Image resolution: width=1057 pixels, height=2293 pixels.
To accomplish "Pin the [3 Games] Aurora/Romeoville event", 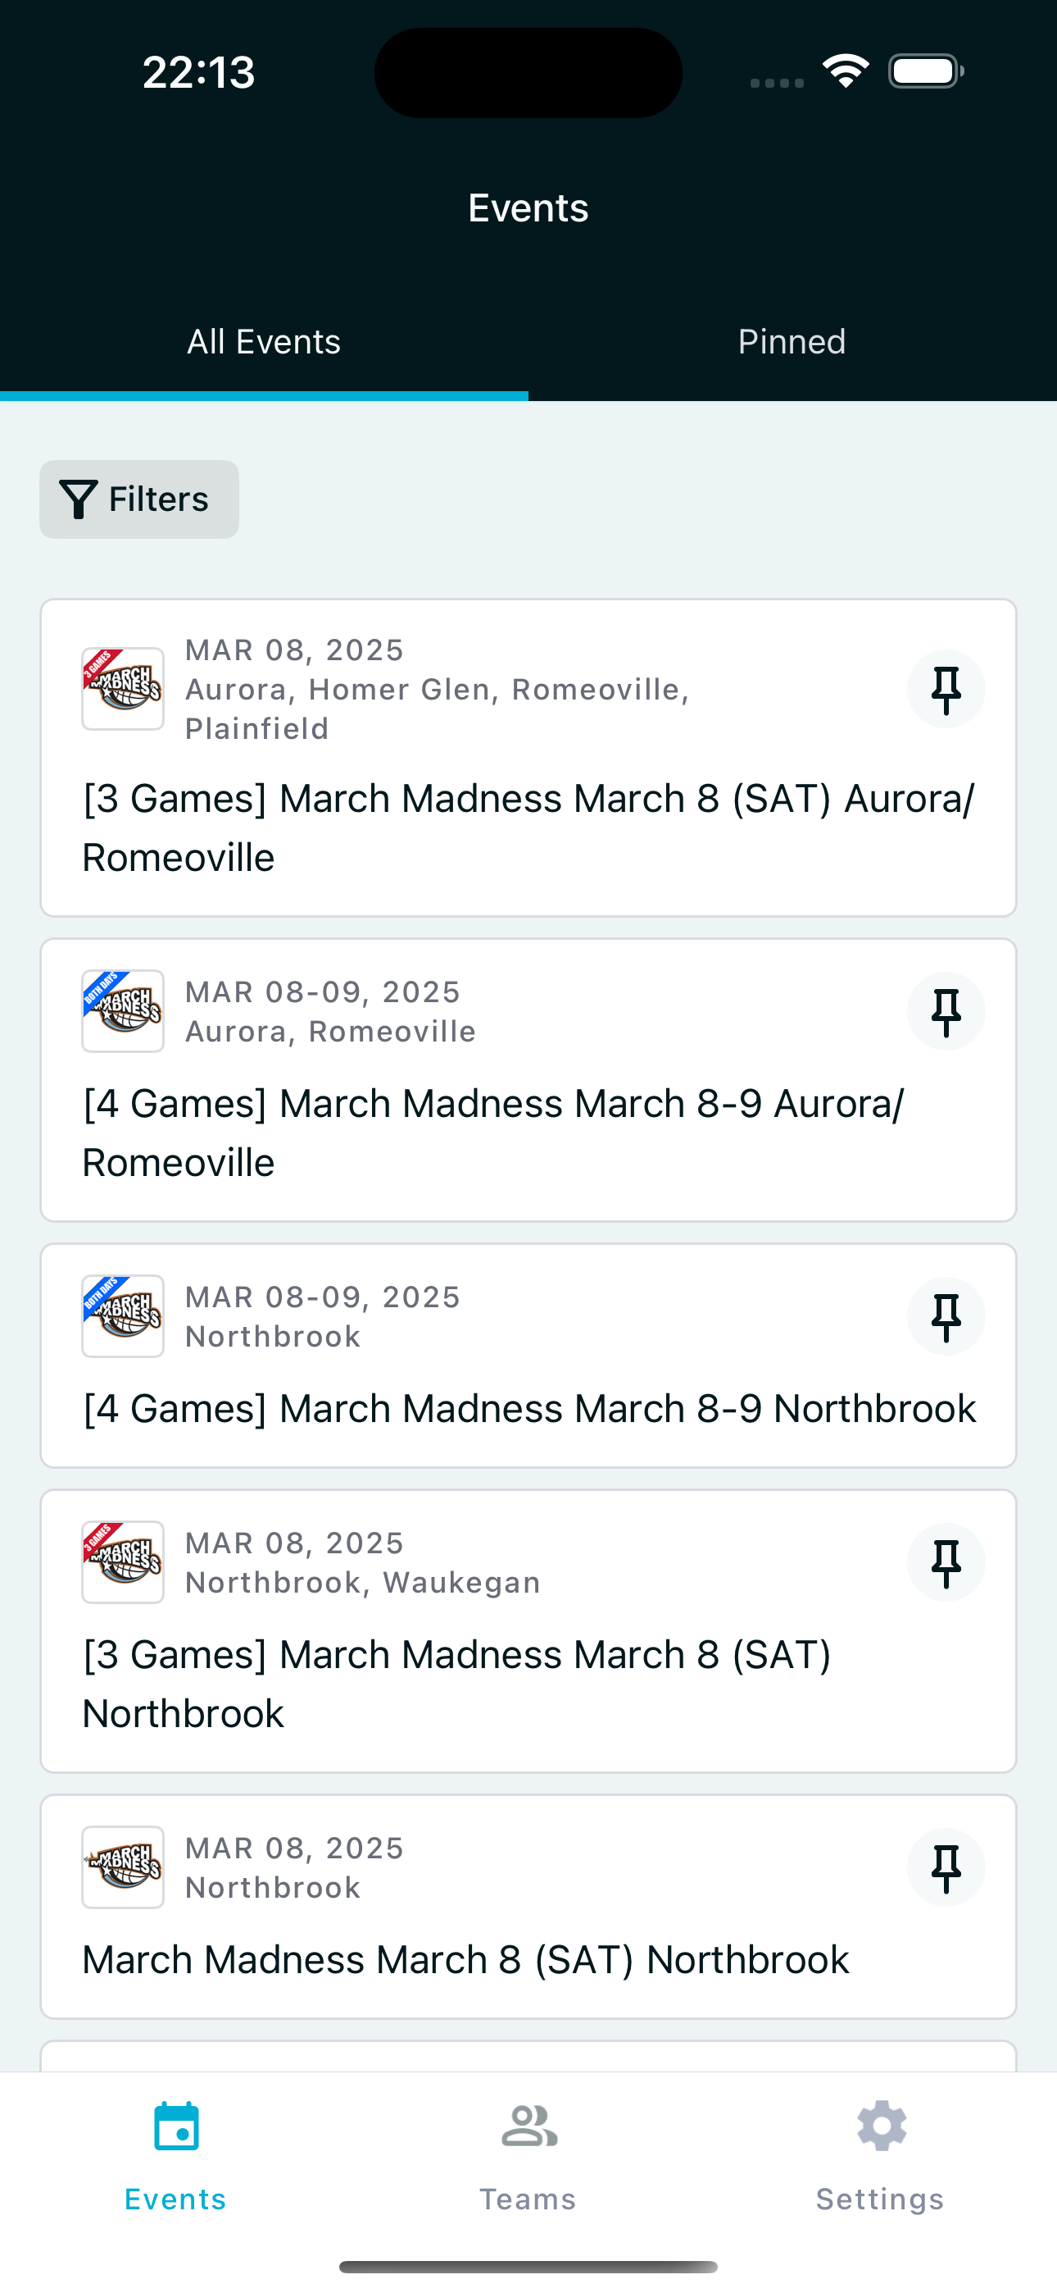I will coord(946,689).
